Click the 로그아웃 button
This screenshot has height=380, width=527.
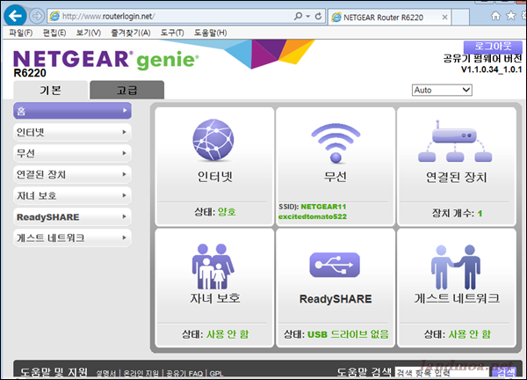pos(493,46)
